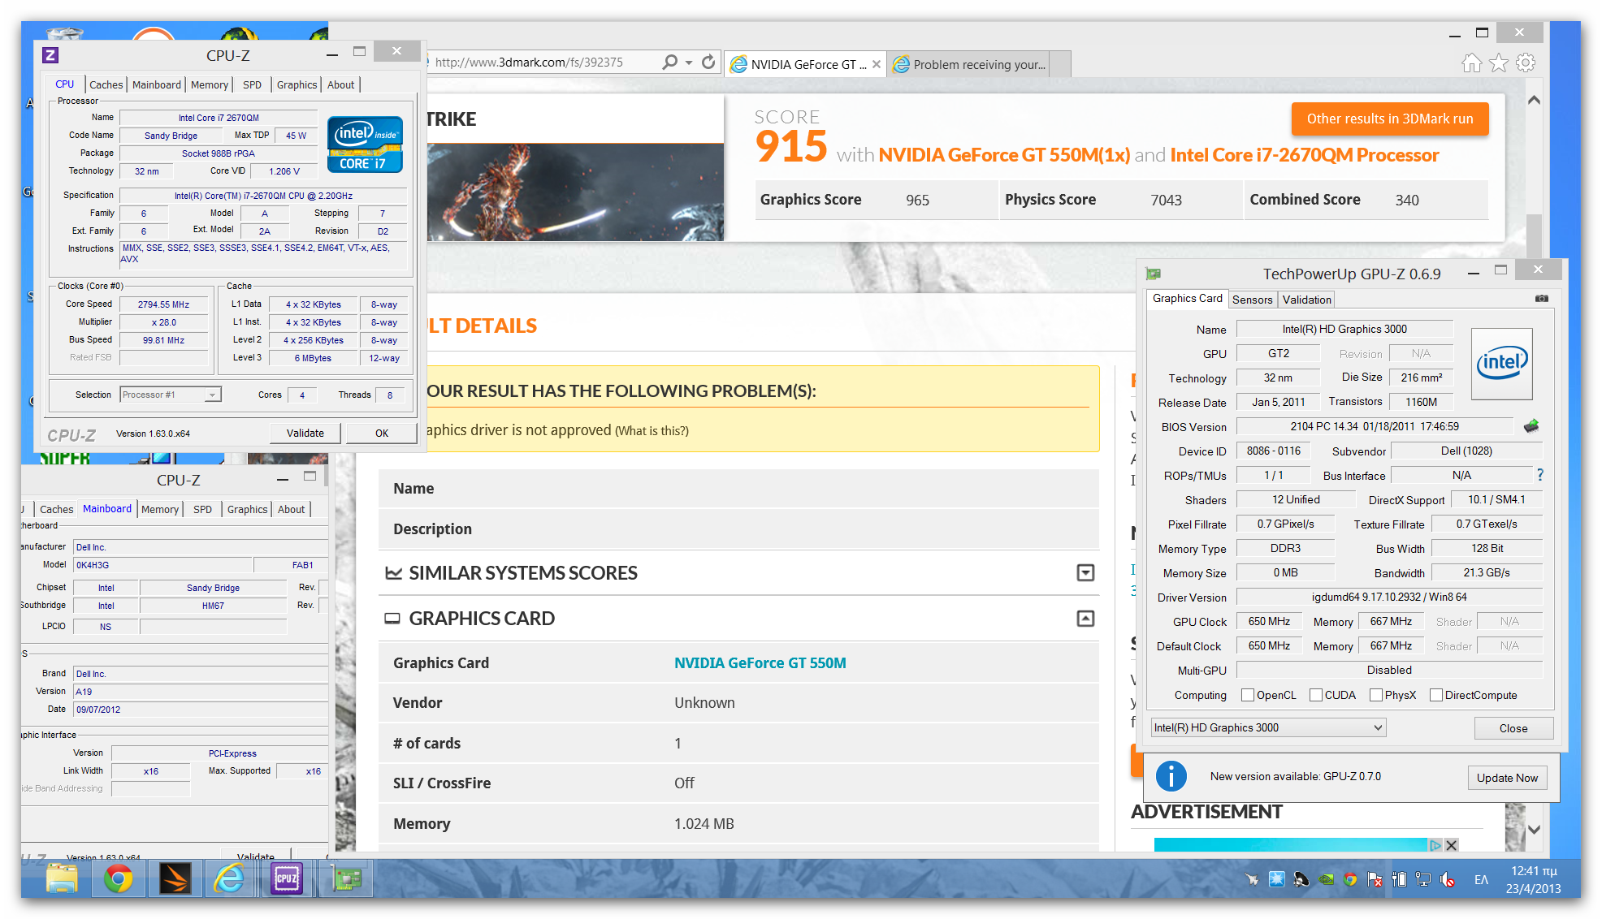This screenshot has height=919, width=1602.
Task: Toggle the CUDA checkbox in GPU-Z
Action: click(1316, 695)
